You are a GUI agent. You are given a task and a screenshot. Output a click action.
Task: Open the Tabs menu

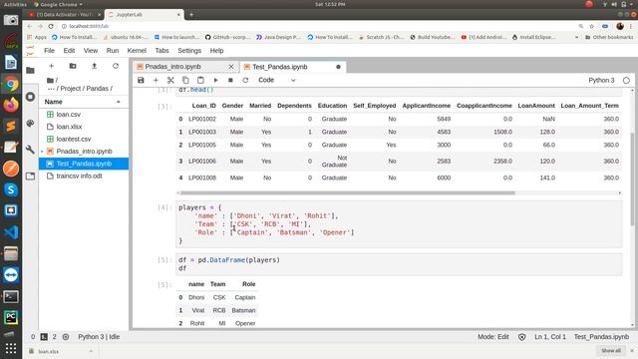click(x=161, y=51)
